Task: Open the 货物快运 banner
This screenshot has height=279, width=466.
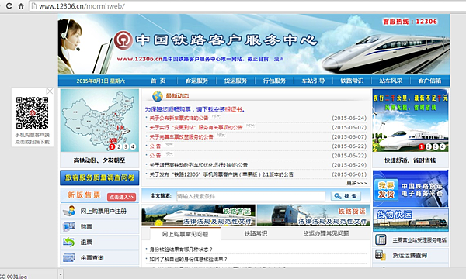Action: [410, 220]
